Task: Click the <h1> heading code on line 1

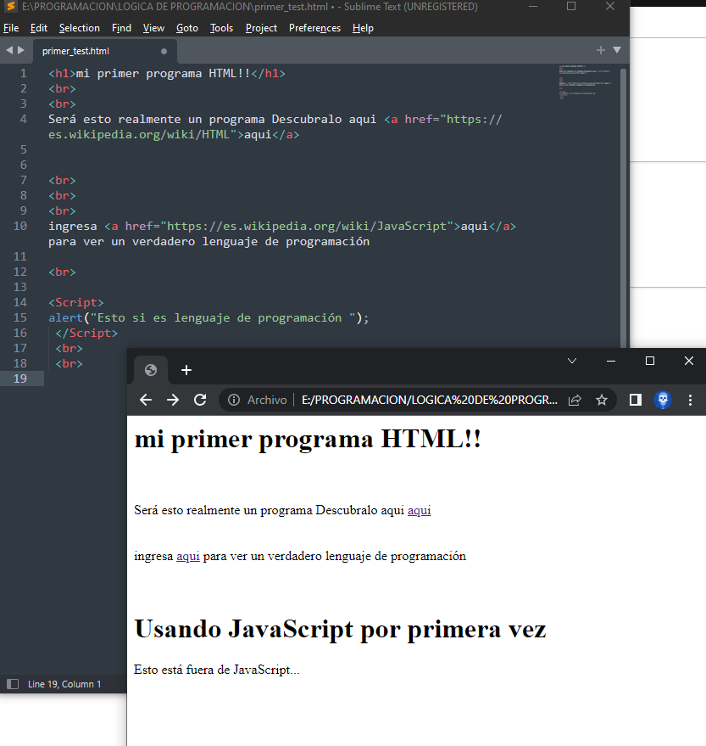Action: tap(167, 73)
